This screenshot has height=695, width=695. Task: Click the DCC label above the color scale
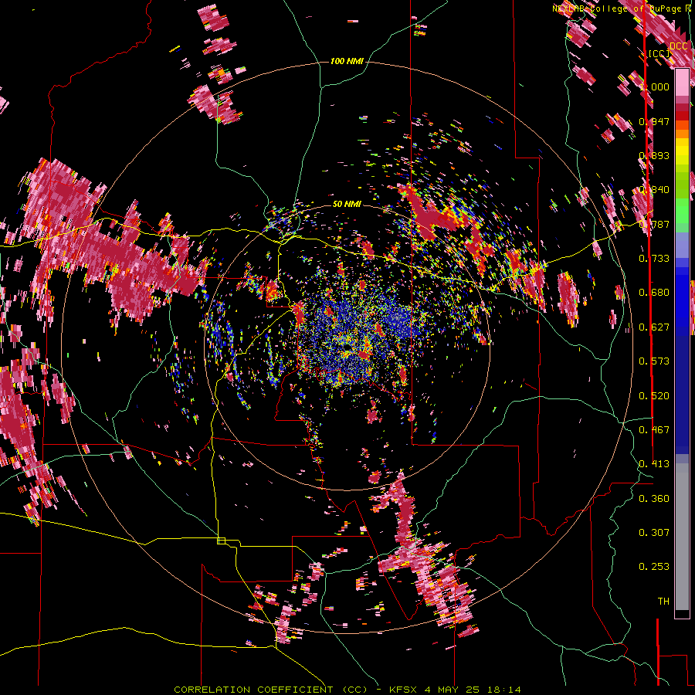click(678, 46)
